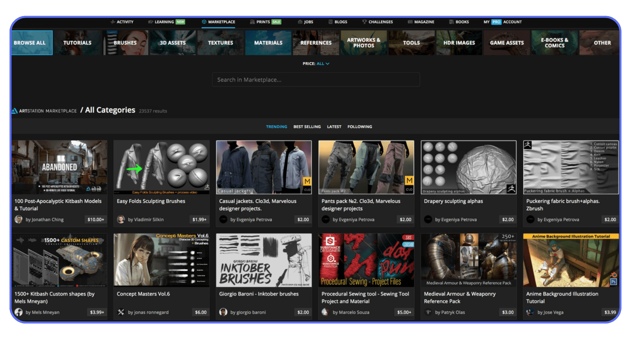Click the ArtStation Marketplace breadcrumb link
The image size is (631, 337).
(48, 111)
